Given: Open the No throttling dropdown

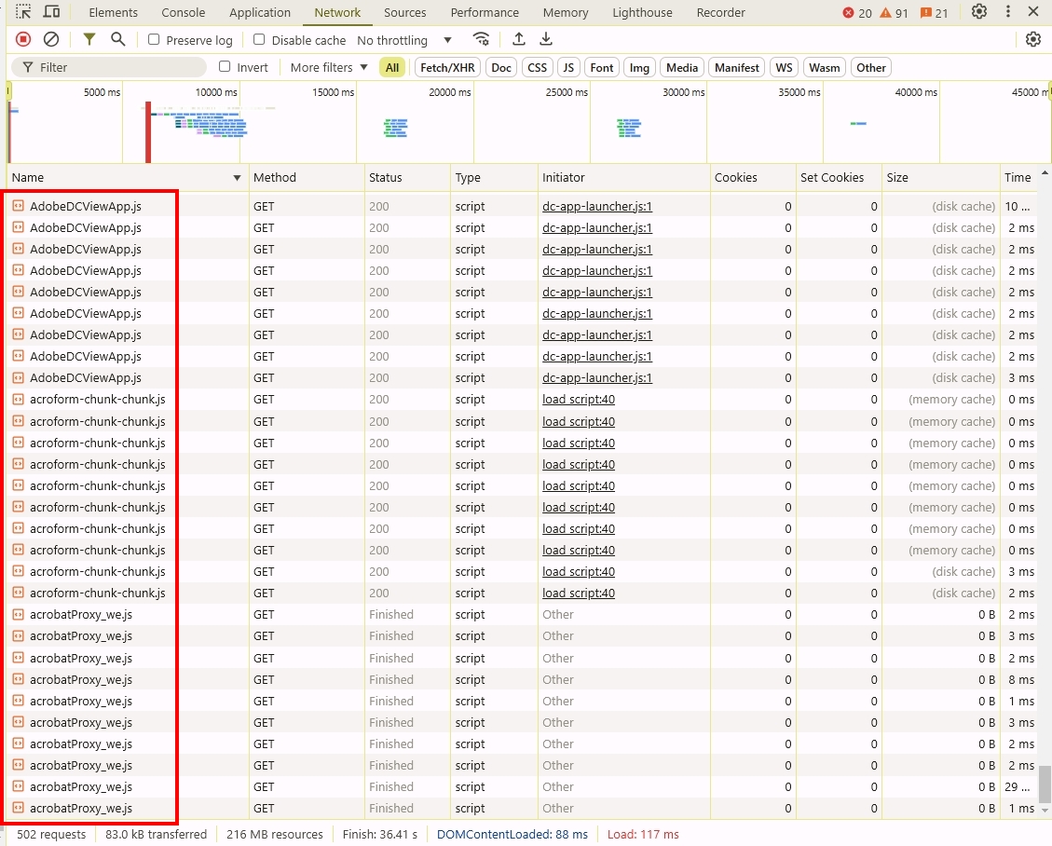Looking at the screenshot, I should click(x=401, y=39).
